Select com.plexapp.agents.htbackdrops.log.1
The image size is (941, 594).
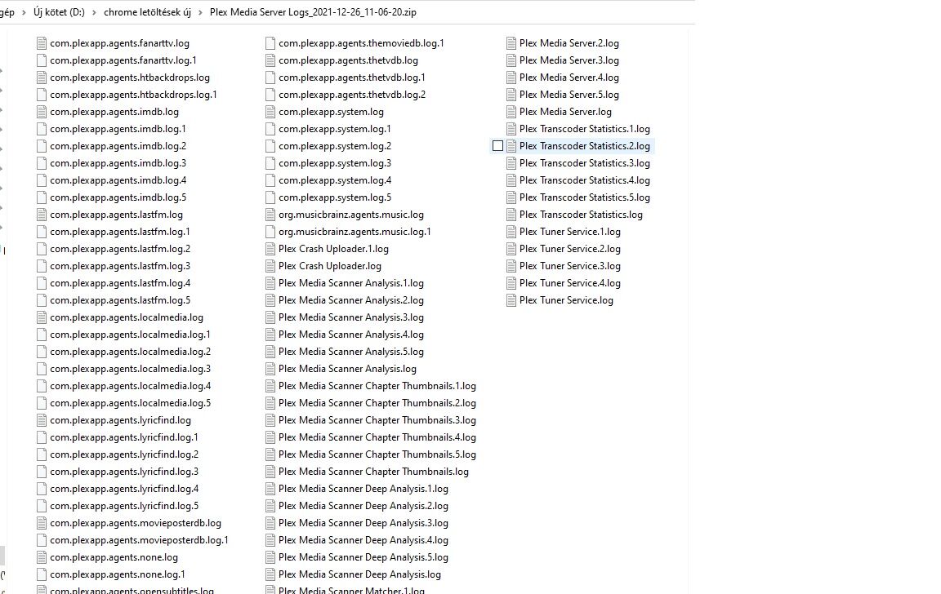point(133,95)
